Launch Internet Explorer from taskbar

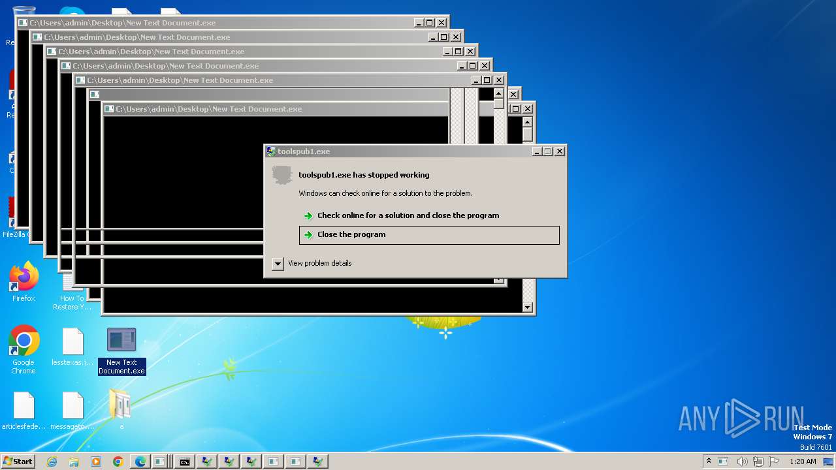(x=52, y=462)
